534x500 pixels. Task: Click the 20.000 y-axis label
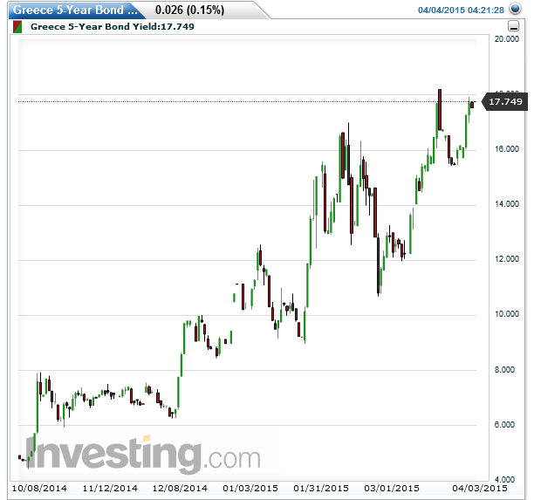[x=507, y=38]
